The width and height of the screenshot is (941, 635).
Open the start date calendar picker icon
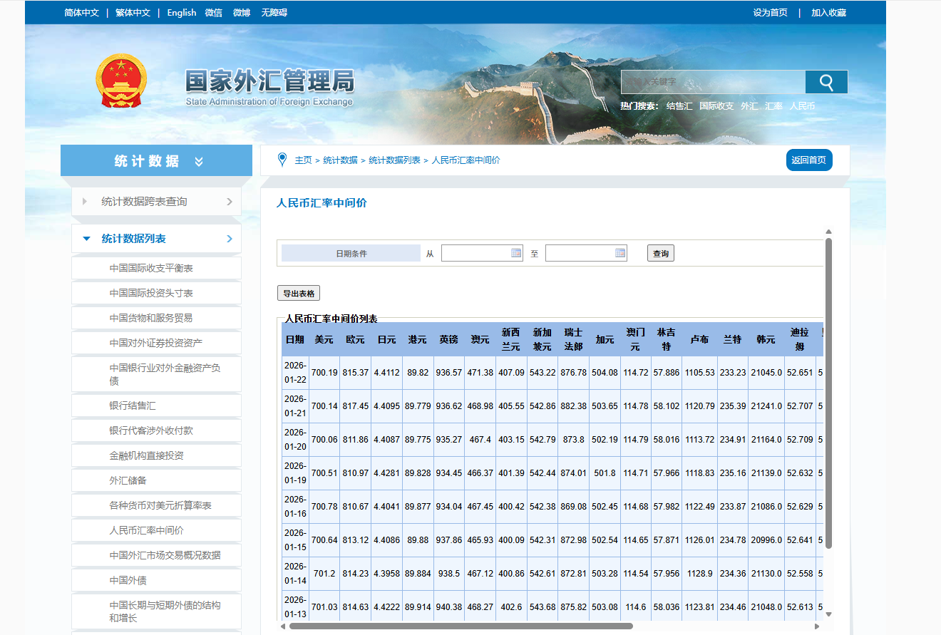point(516,253)
